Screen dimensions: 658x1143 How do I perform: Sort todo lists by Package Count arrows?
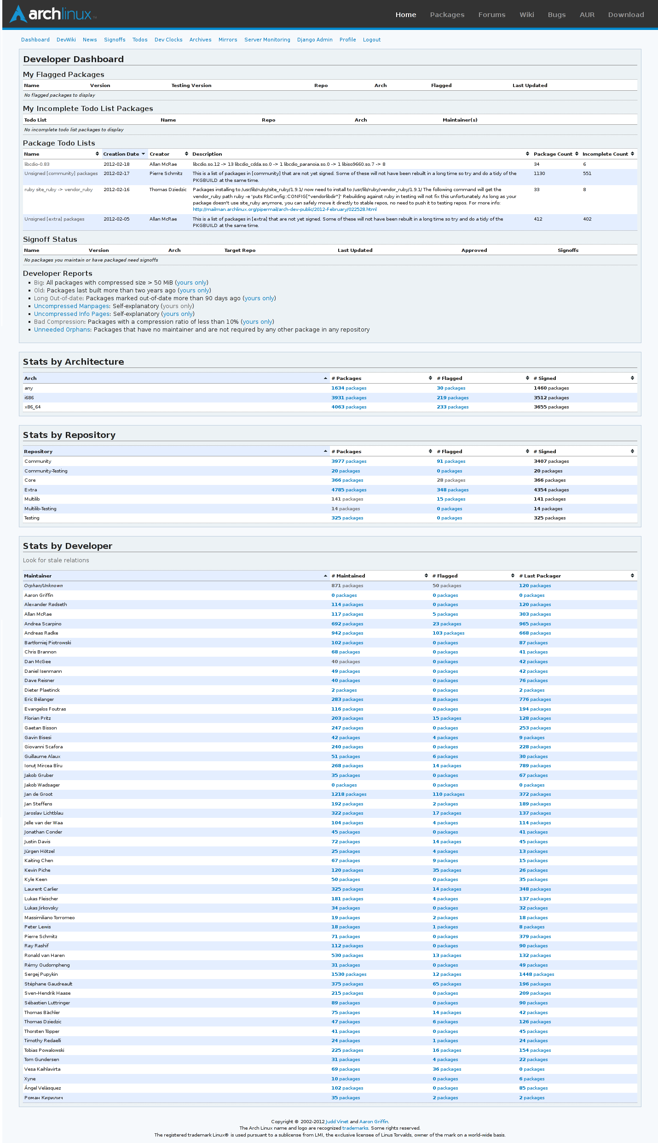[577, 154]
